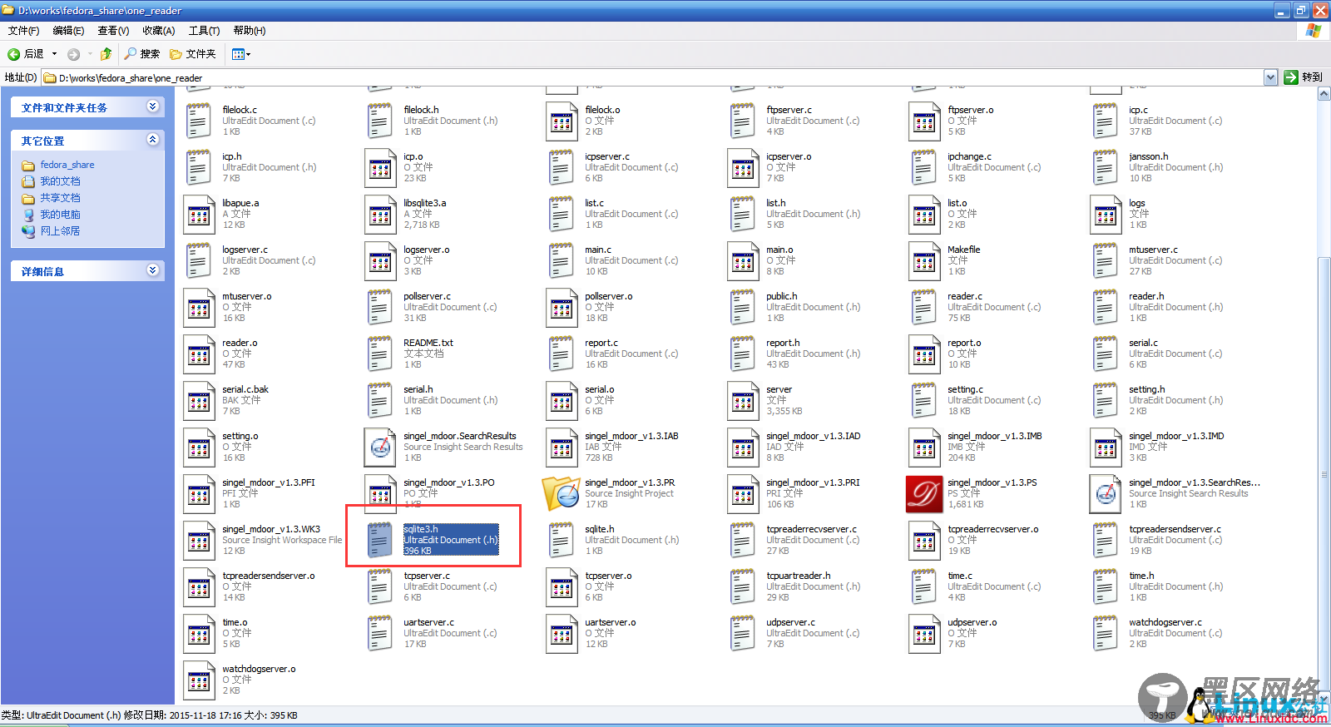The image size is (1331, 727).
Task: Open the File (文件) menu
Action: coord(23,31)
